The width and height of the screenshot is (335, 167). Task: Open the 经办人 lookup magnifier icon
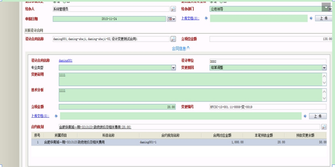(x=173, y=9)
